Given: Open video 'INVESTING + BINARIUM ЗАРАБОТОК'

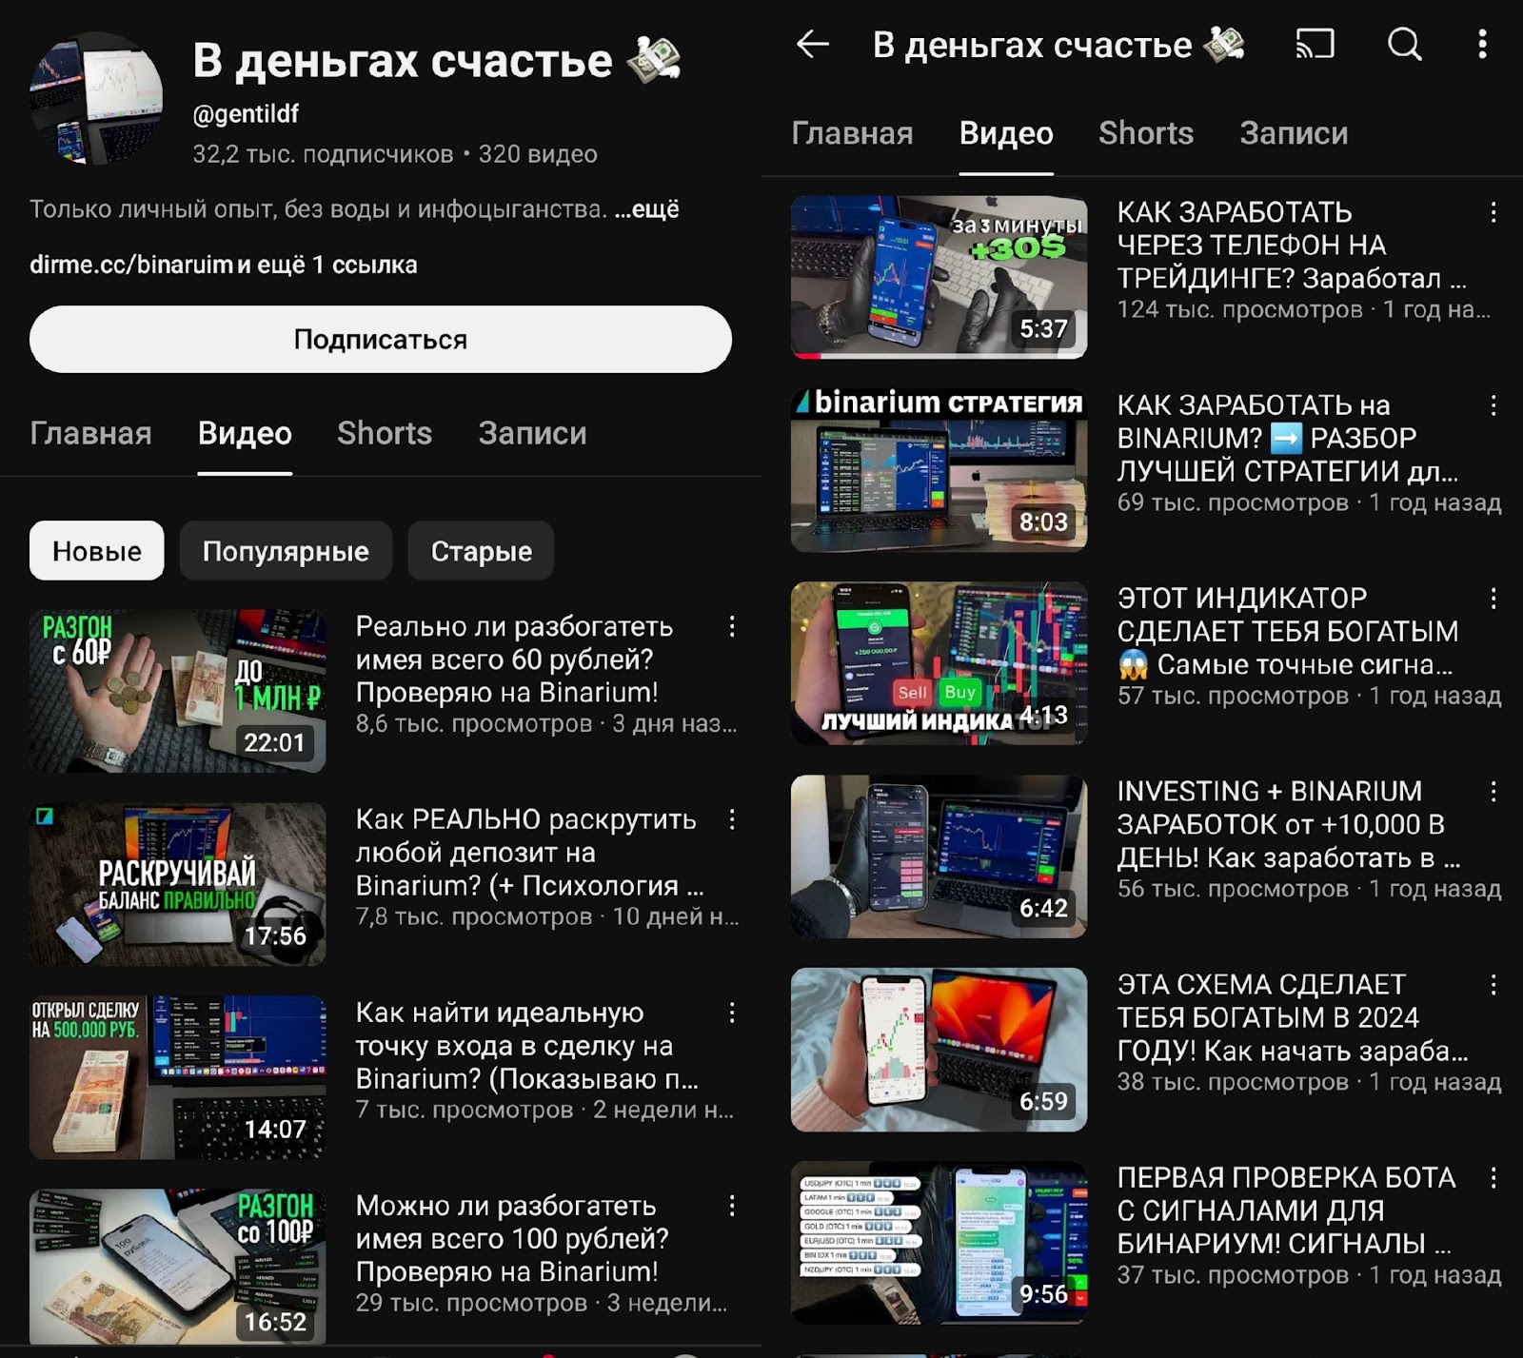Looking at the screenshot, I should coord(1288,824).
